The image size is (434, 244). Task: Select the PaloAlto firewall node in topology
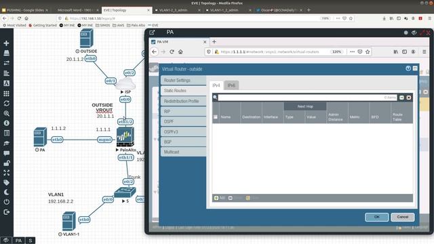pyautogui.click(x=125, y=137)
